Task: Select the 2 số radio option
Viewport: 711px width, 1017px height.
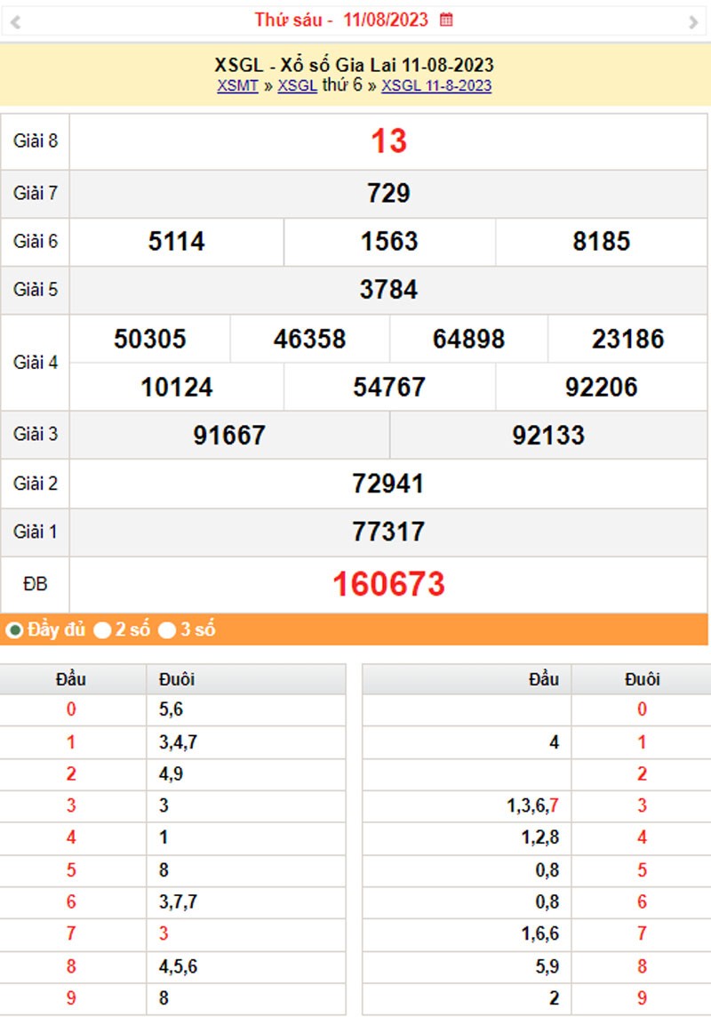Action: click(x=103, y=630)
